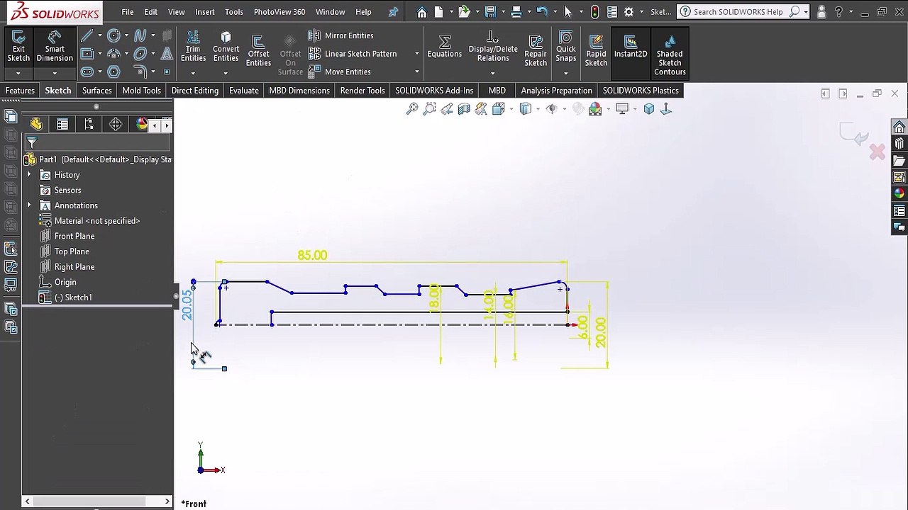Open the Smart Dimension dropdown arrow
The width and height of the screenshot is (908, 510).
click(55, 73)
